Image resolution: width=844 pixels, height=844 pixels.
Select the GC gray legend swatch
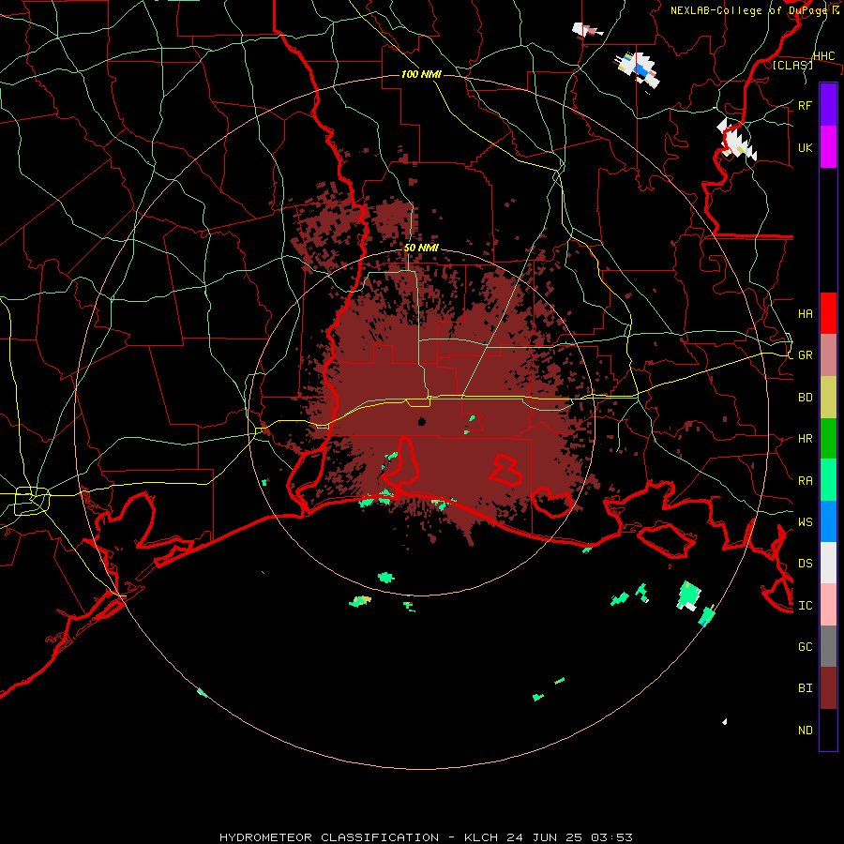[828, 646]
